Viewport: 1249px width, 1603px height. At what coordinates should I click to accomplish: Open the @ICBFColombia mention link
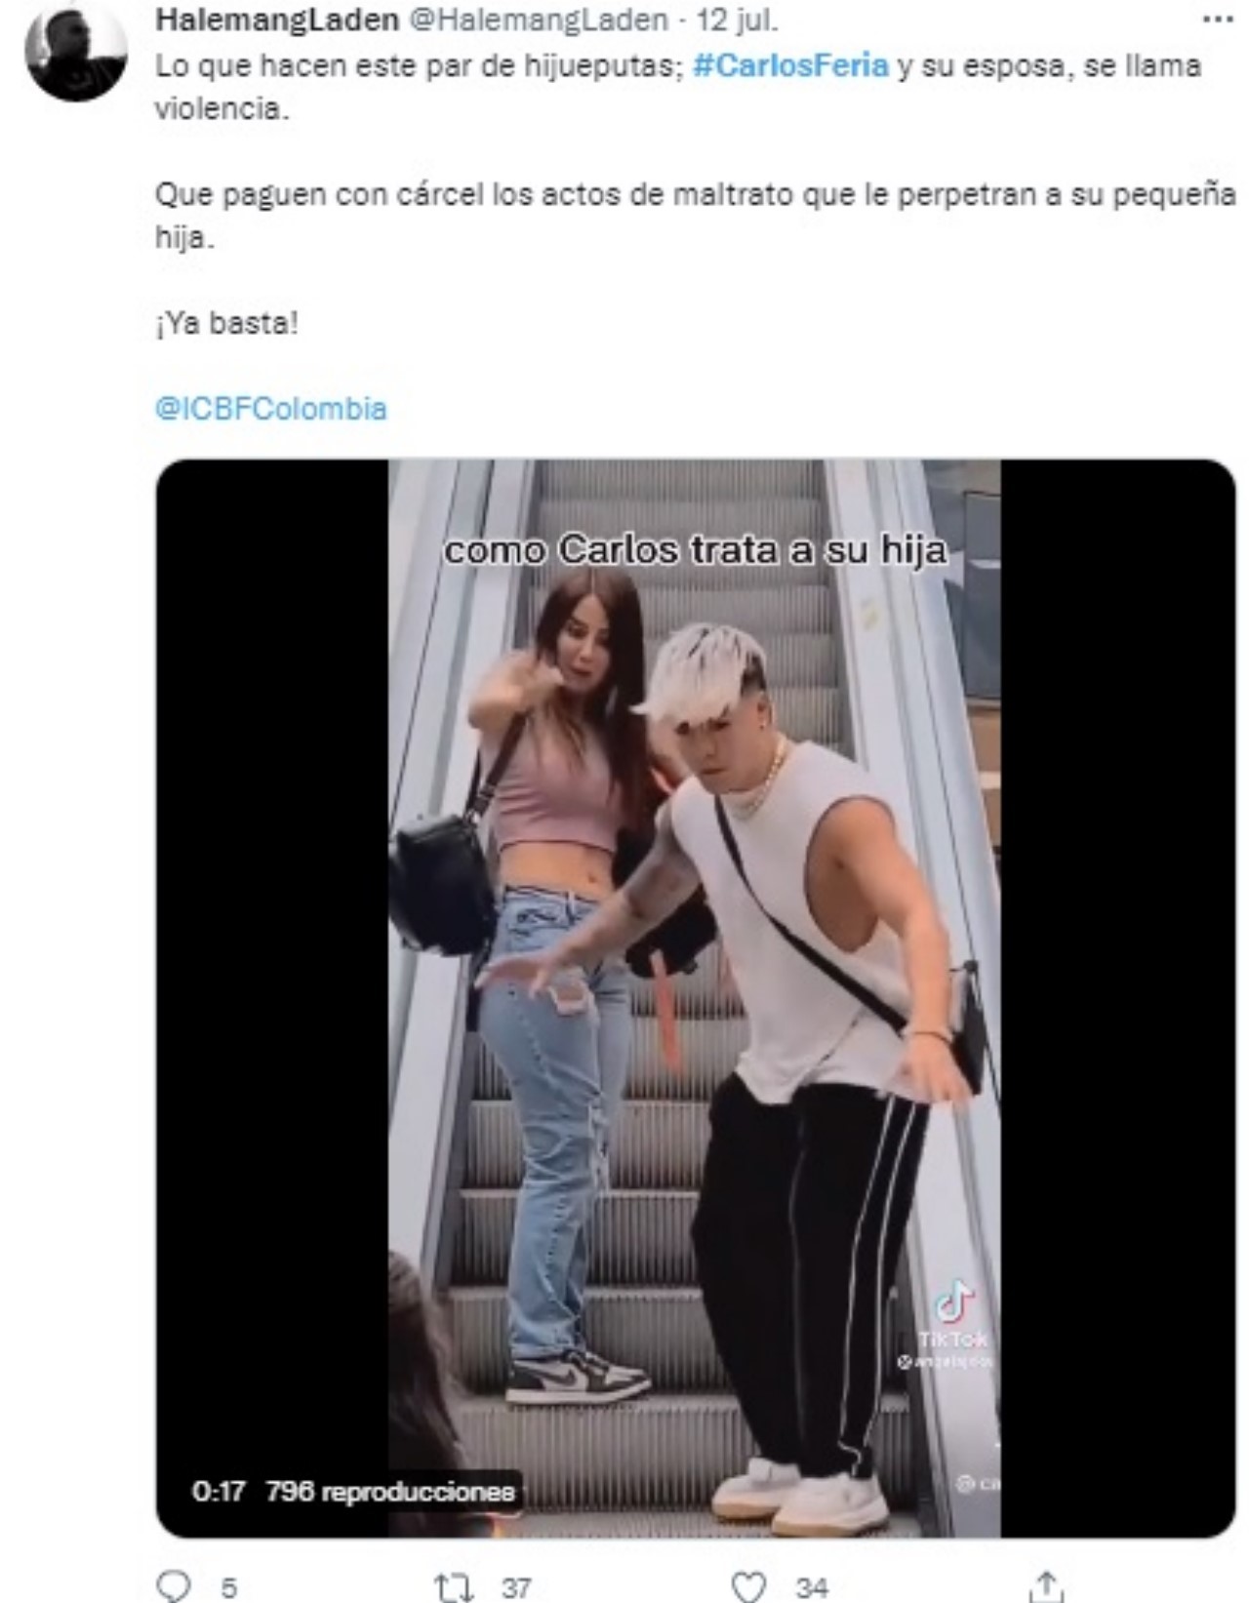coord(270,407)
